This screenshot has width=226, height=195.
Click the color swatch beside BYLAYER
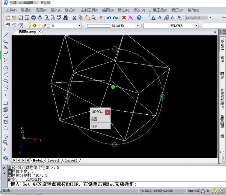tap(99, 26)
